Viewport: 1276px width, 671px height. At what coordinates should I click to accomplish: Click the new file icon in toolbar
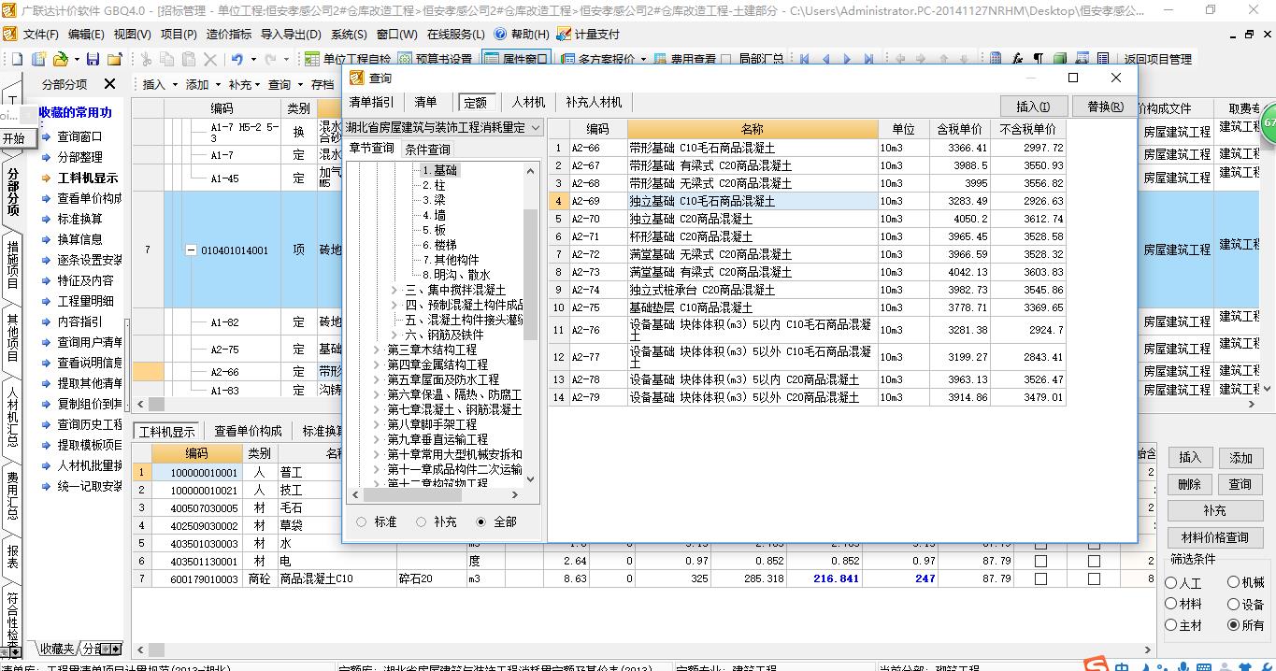point(16,59)
